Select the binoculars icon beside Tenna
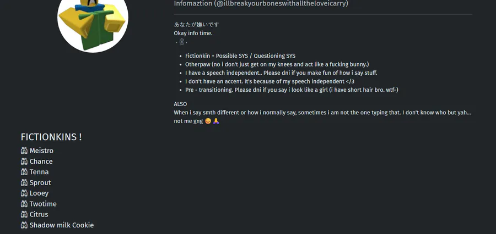The width and height of the screenshot is (496, 234). pos(24,172)
